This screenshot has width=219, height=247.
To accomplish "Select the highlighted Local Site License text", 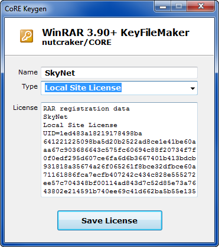I will tap(83, 87).
